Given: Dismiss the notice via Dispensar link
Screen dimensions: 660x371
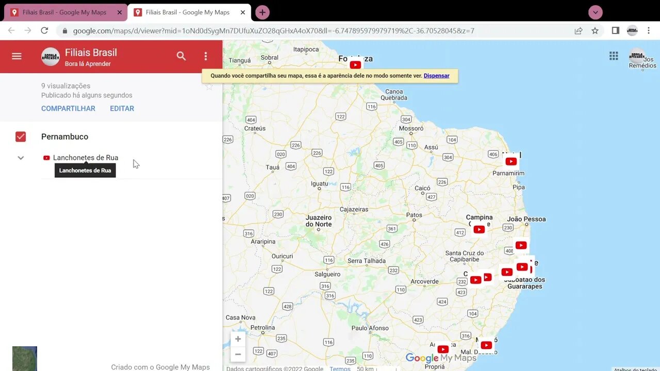Looking at the screenshot, I should coord(436,76).
